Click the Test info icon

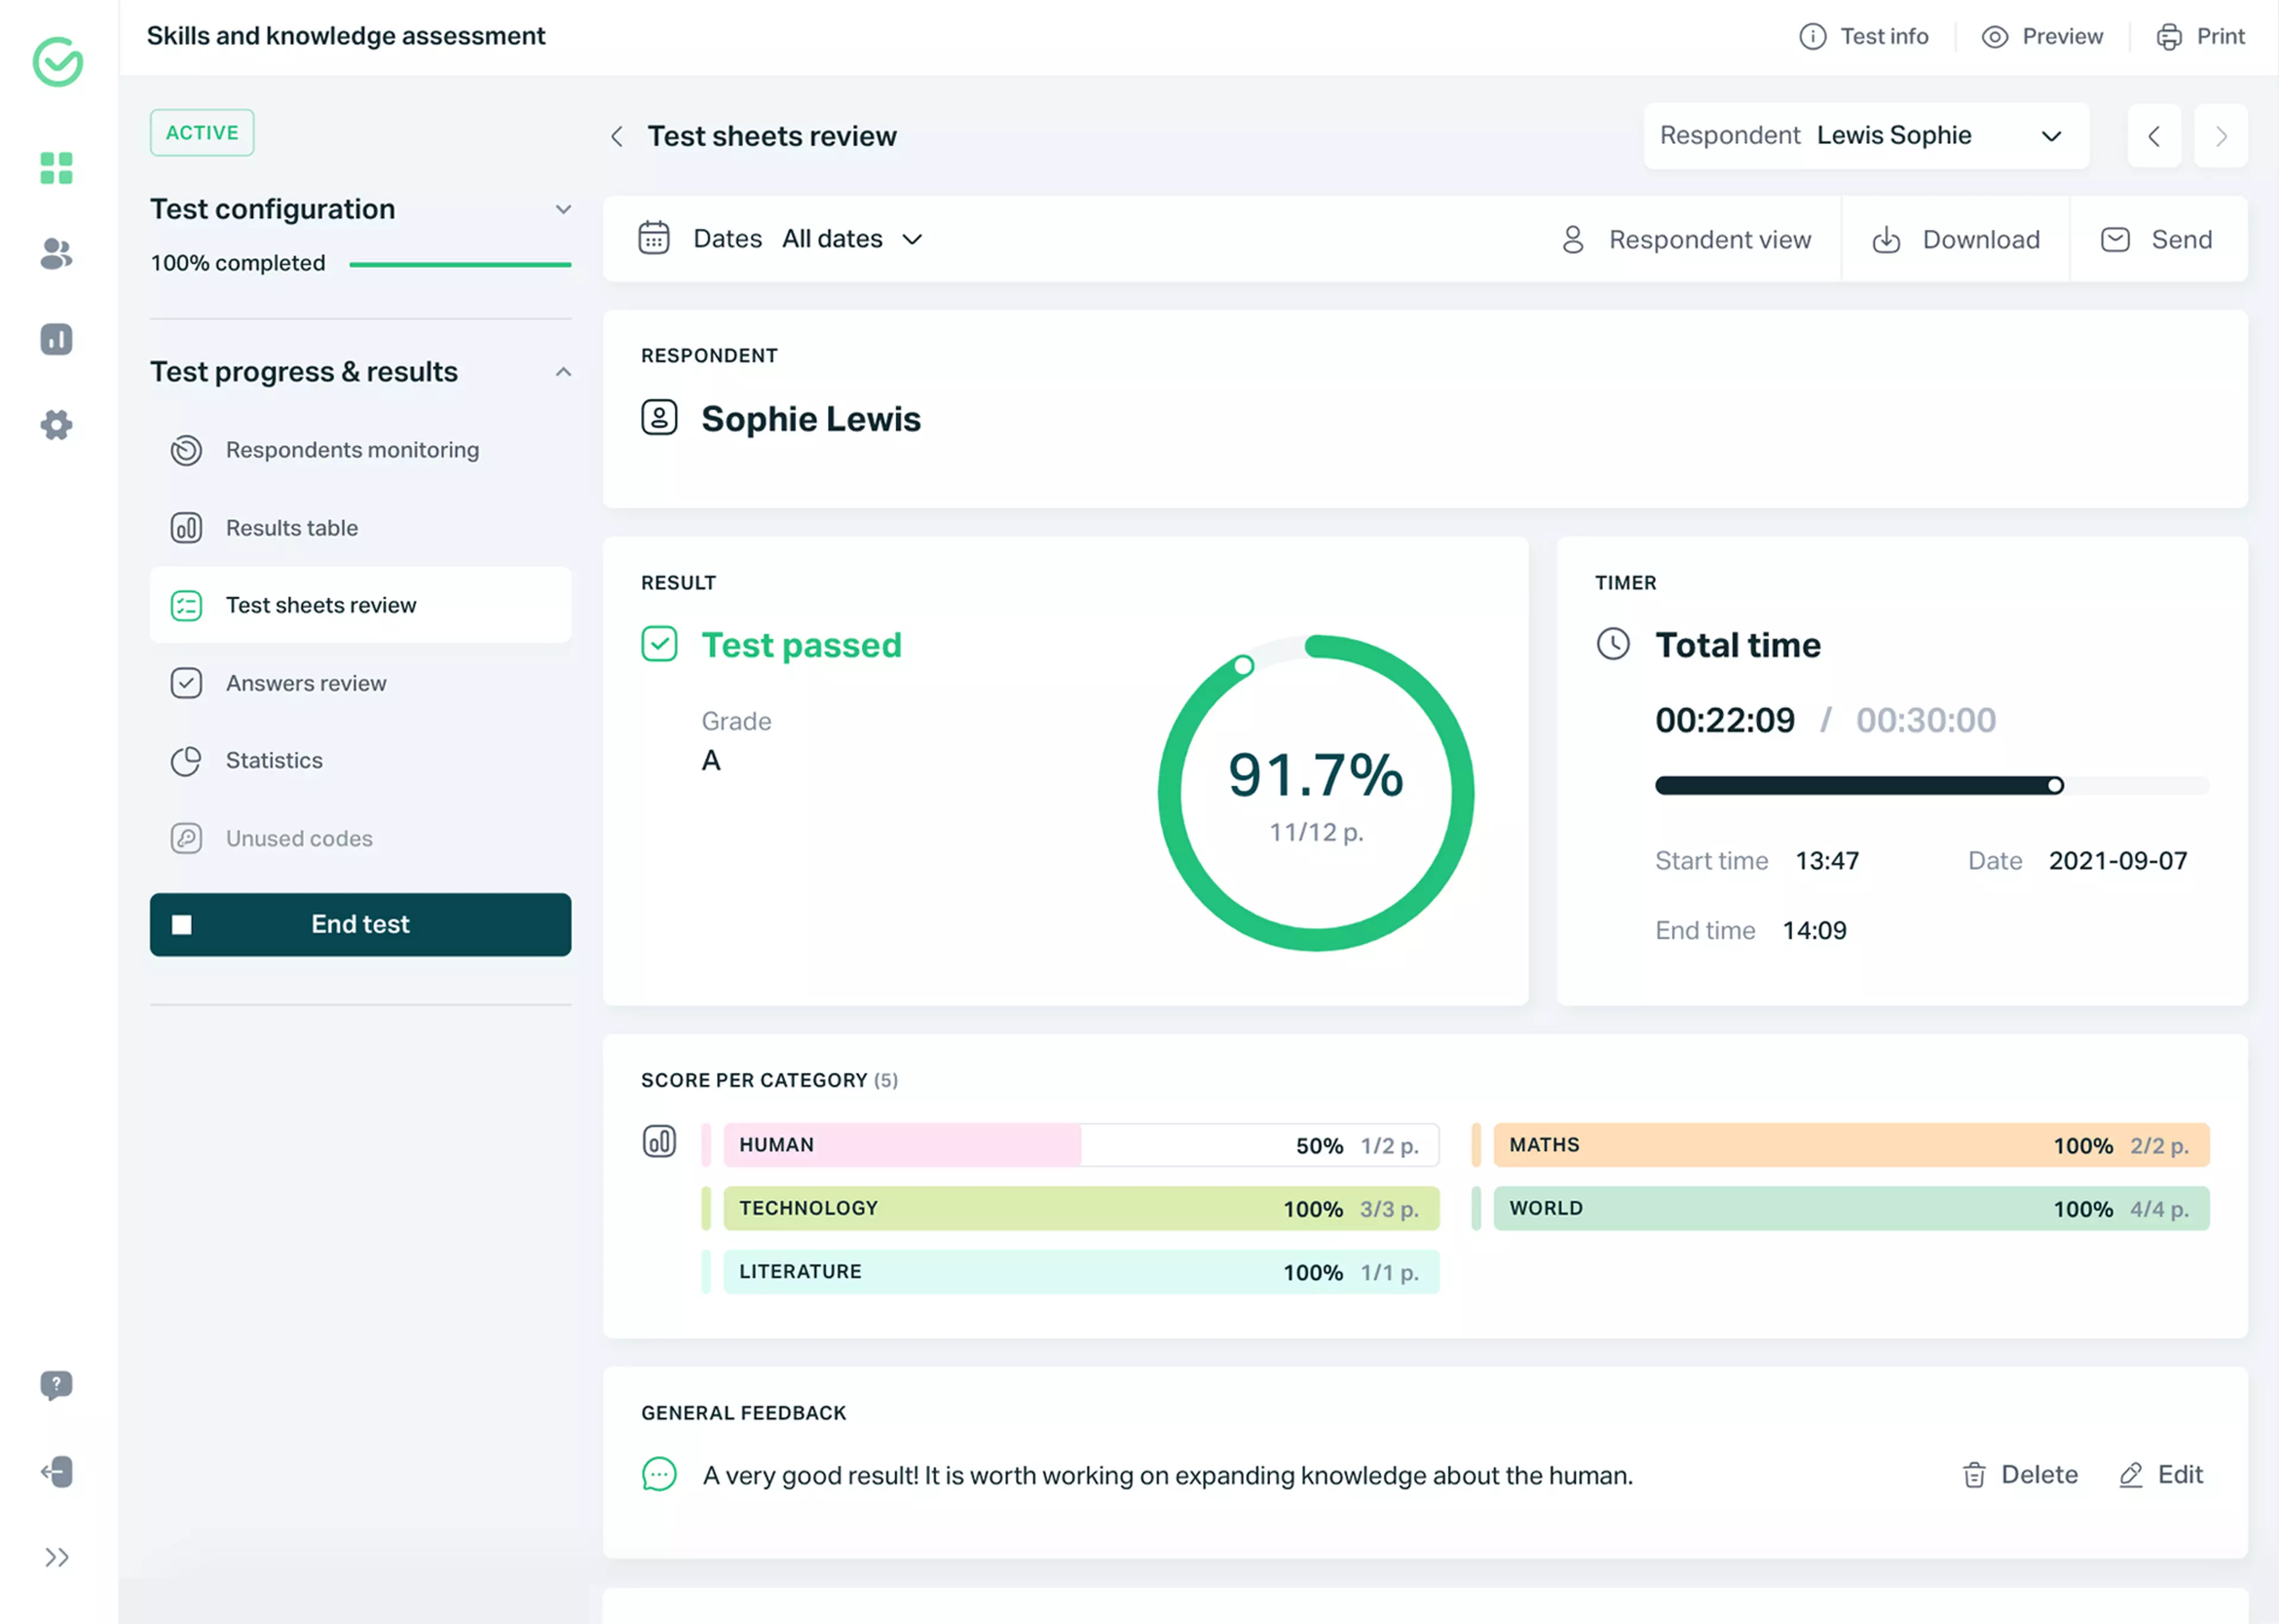pos(1813,36)
